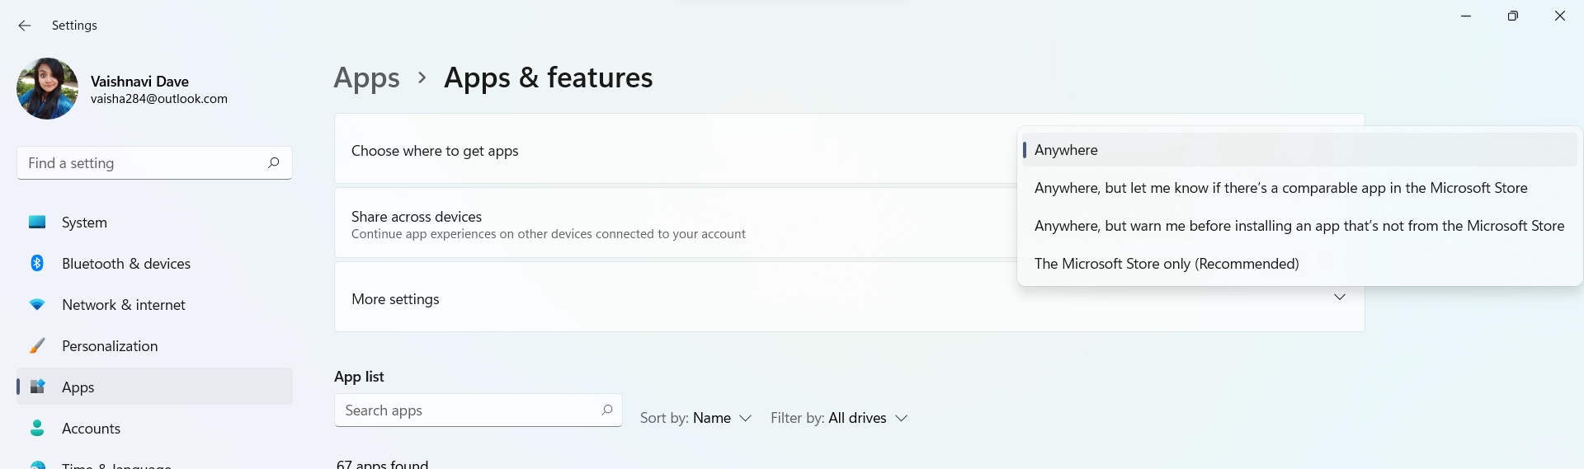The width and height of the screenshot is (1584, 469).
Task: Open the Sort by Name dropdown
Action: click(696, 418)
